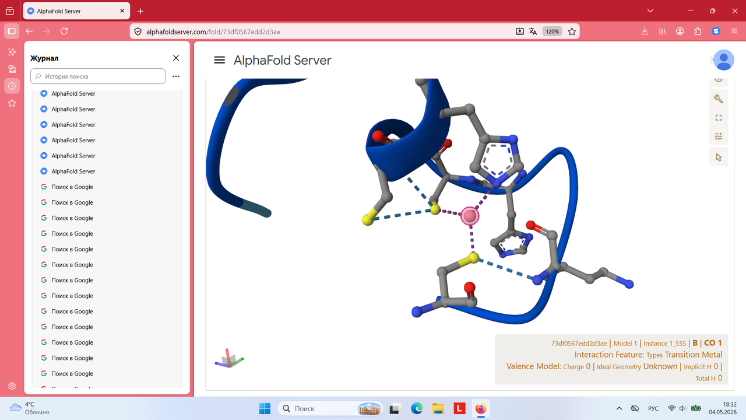
Task: Open the Firefox application menu
Action: (x=734, y=32)
